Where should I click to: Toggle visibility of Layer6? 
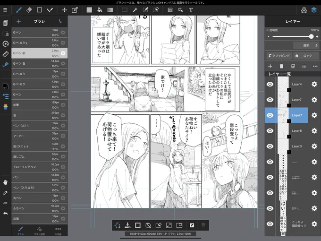click(x=270, y=131)
